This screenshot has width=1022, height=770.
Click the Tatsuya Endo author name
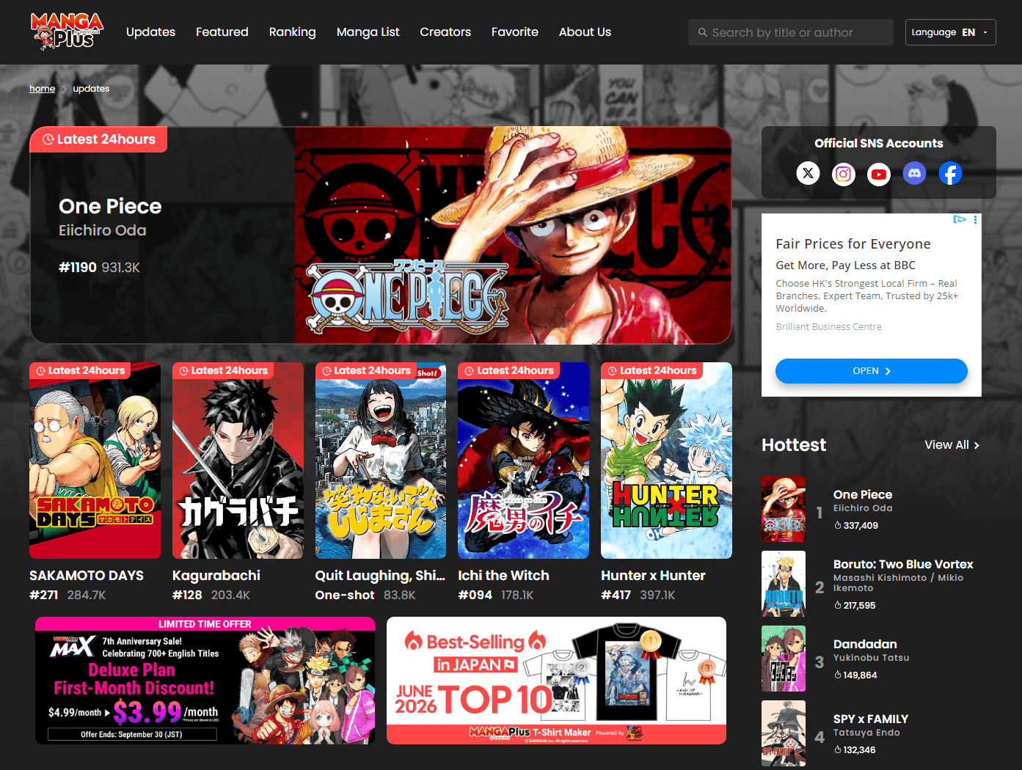(866, 733)
